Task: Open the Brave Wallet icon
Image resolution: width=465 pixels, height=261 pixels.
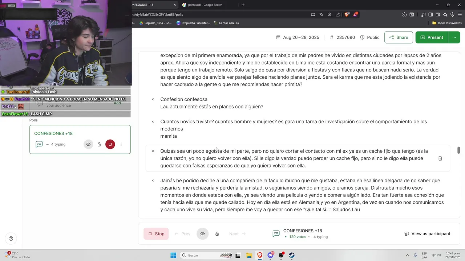Action: (x=438, y=14)
